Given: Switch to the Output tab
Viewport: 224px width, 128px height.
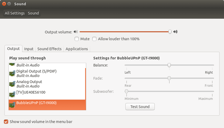Looking at the screenshot, I should [x=13, y=49].
